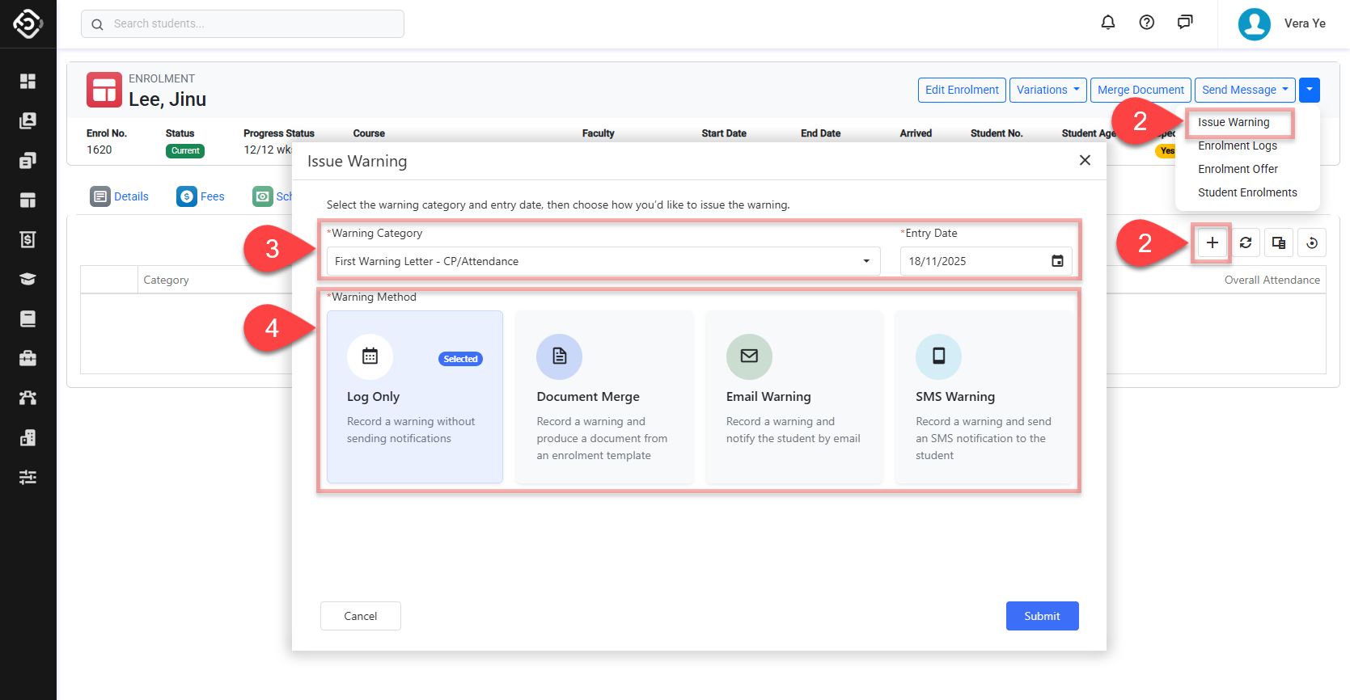This screenshot has height=700, width=1350.
Task: Click the settings sliders icon in sidebar
Action: (x=28, y=477)
